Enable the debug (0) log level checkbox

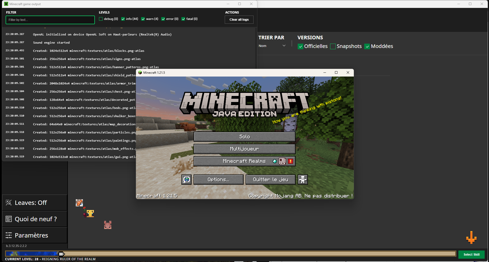point(101,19)
